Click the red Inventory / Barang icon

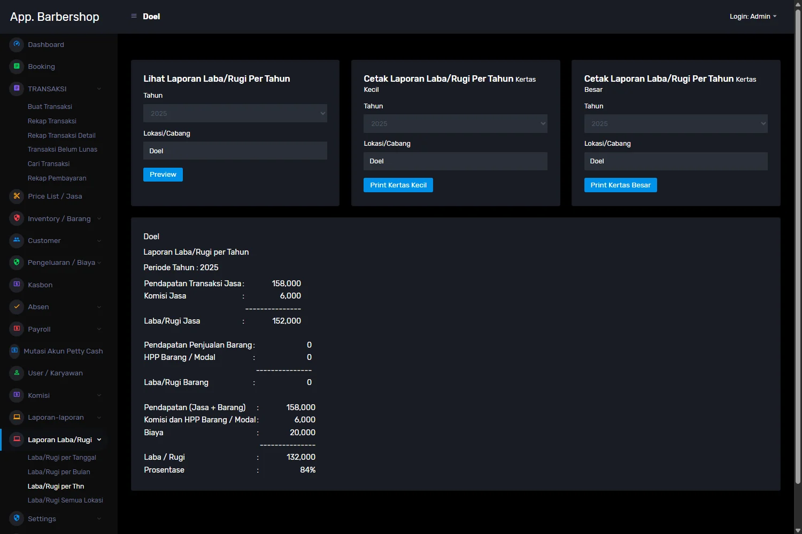pos(17,218)
